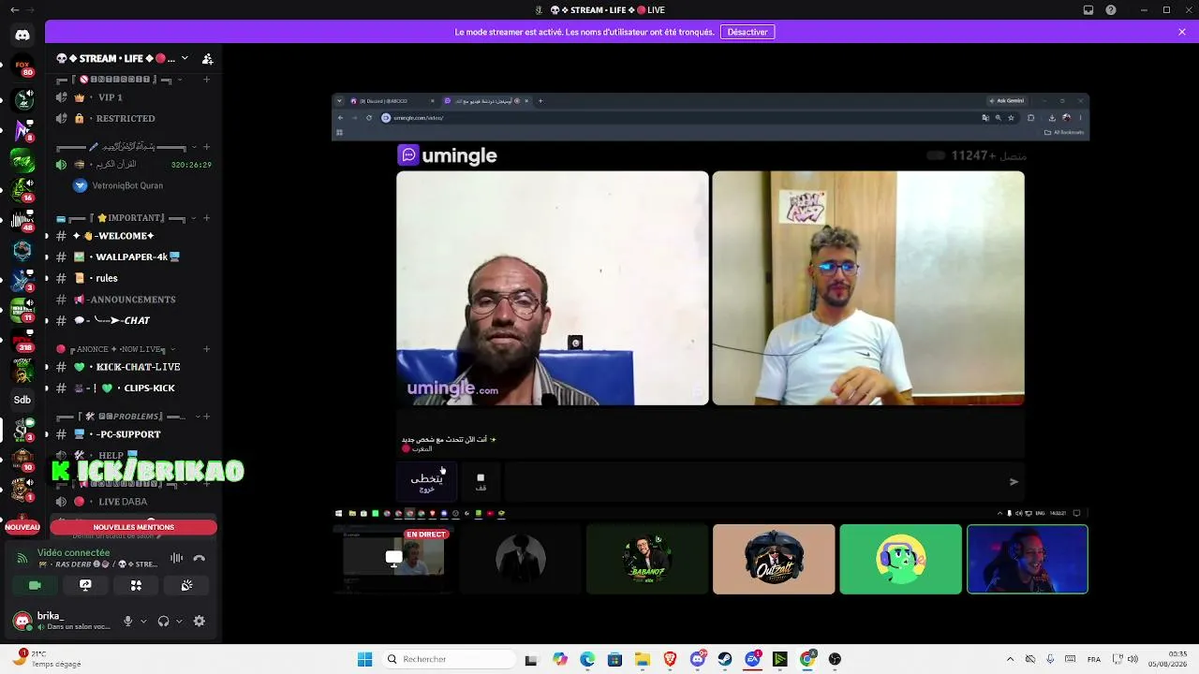Reload the umingle page in shared browser
1199x674 pixels.
coord(369,118)
